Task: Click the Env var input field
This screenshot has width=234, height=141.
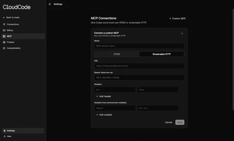Action: [x=158, y=108]
